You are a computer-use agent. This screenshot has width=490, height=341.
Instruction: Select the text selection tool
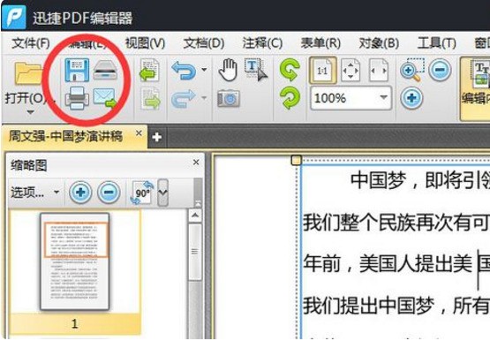pyautogui.click(x=256, y=70)
